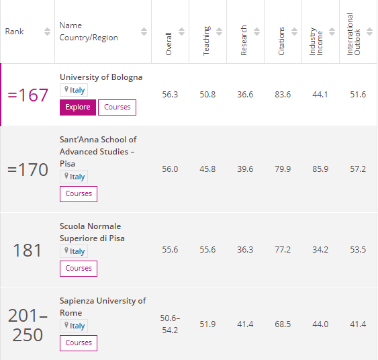378x360 pixels.
Task: Open Courses for Scuola Normale Superiore
Action: (x=79, y=269)
